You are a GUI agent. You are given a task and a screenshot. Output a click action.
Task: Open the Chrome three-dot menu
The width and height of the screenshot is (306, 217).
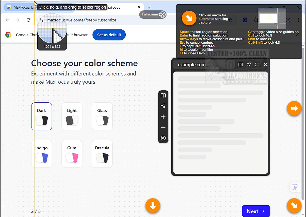[x=298, y=20]
